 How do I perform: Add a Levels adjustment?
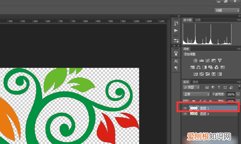[202, 60]
